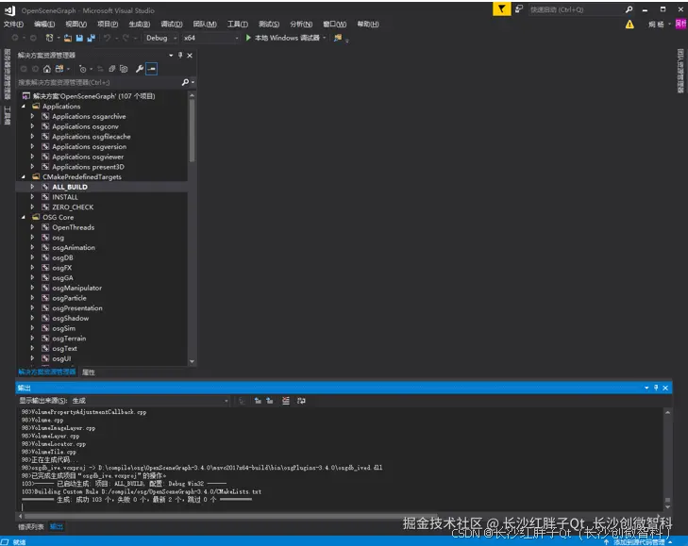Close the Solution Explorer panel
This screenshot has width=688, height=546.
(190, 56)
